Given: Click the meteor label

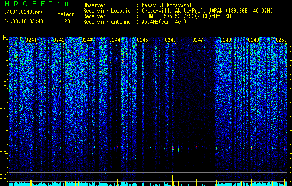Looking at the screenshot, I should pos(66,14).
